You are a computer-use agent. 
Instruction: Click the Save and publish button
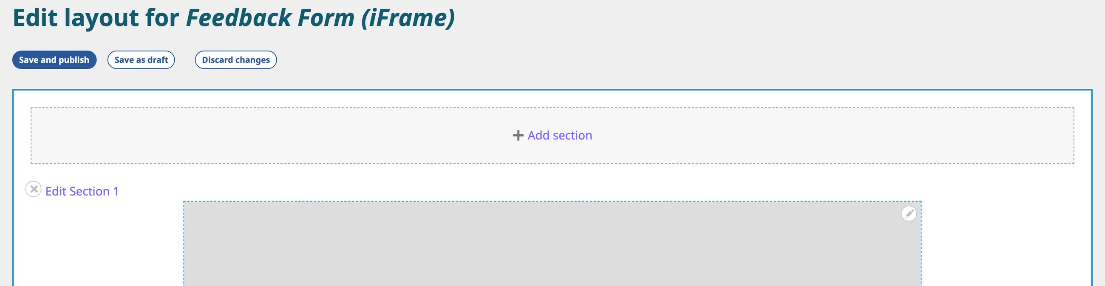pyautogui.click(x=54, y=60)
